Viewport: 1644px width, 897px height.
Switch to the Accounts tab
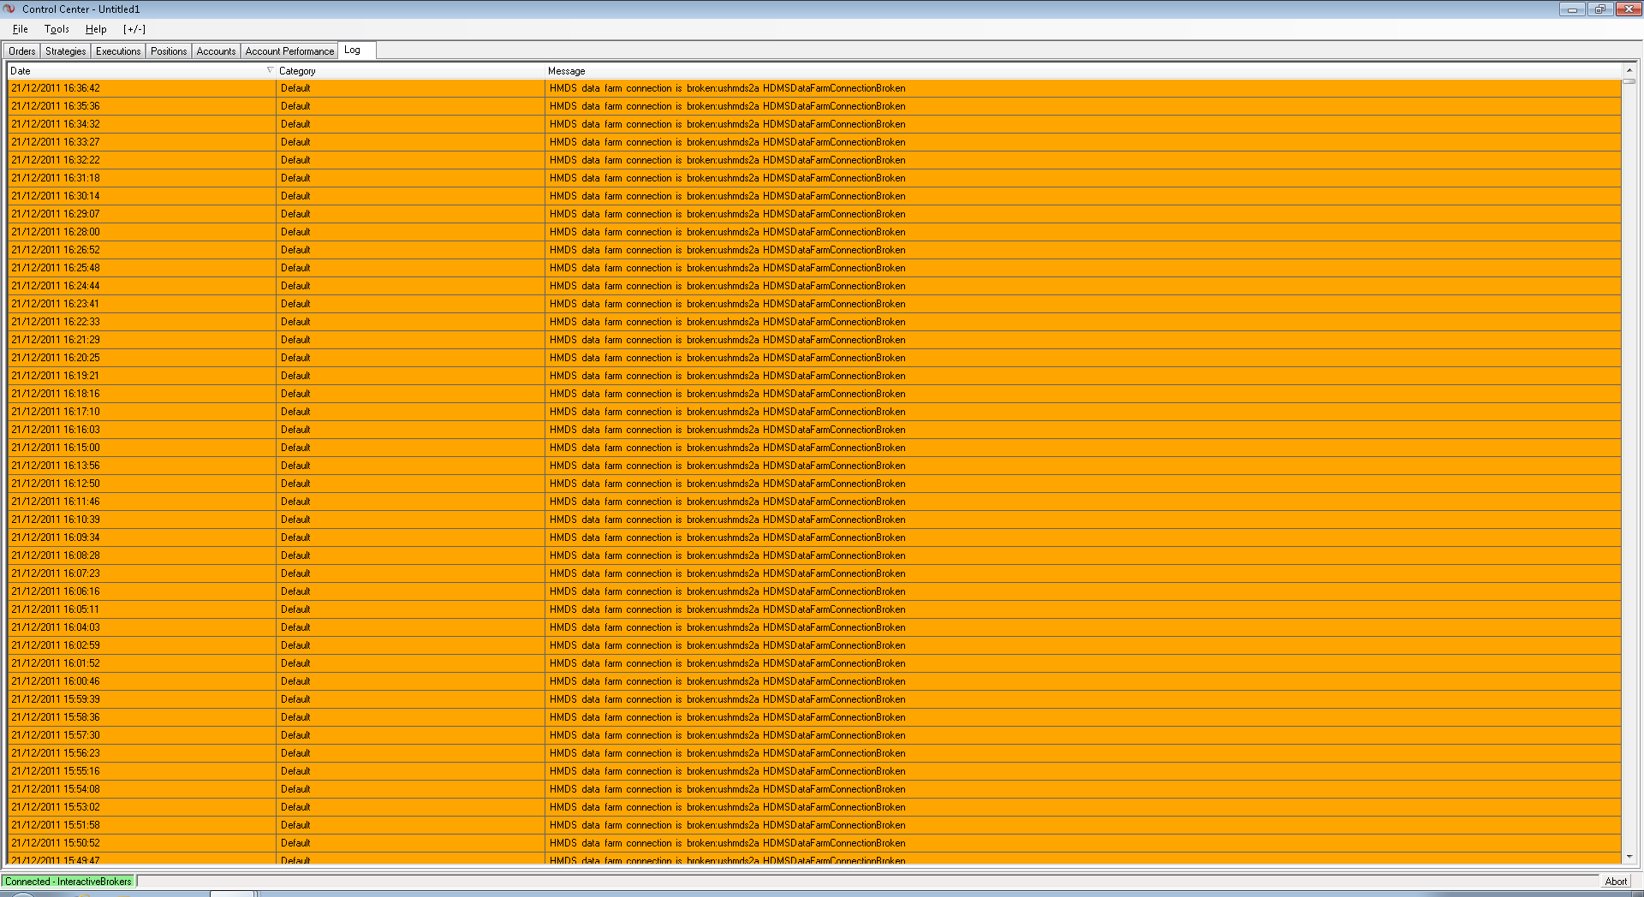click(x=216, y=51)
